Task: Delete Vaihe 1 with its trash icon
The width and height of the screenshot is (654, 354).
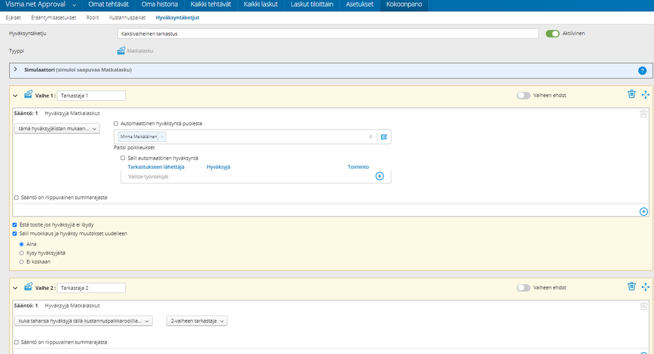Action: (632, 94)
